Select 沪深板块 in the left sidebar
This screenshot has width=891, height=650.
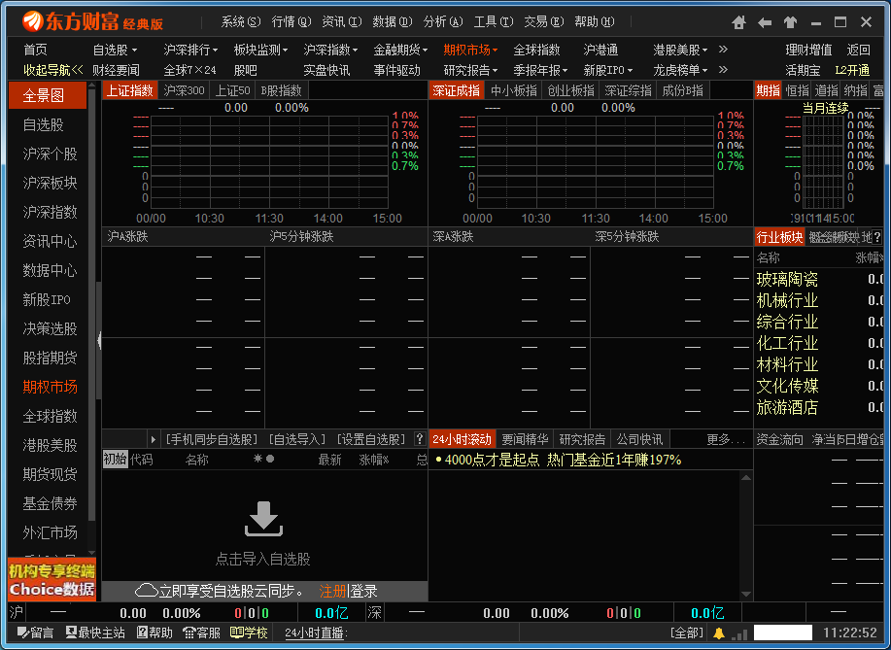point(50,183)
